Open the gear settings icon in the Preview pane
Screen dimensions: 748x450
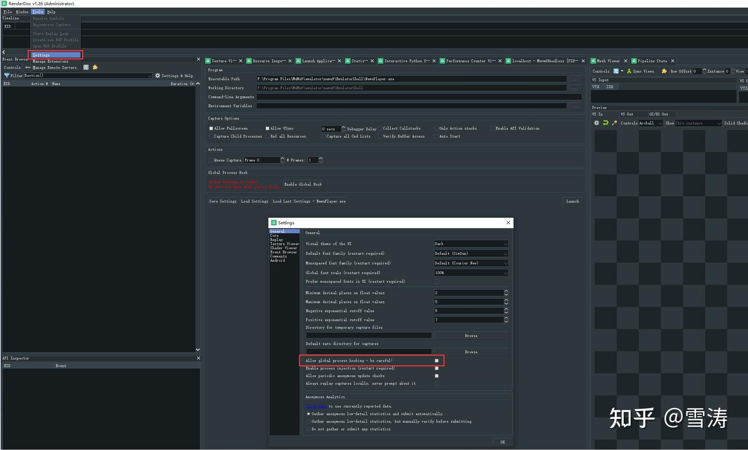click(597, 123)
